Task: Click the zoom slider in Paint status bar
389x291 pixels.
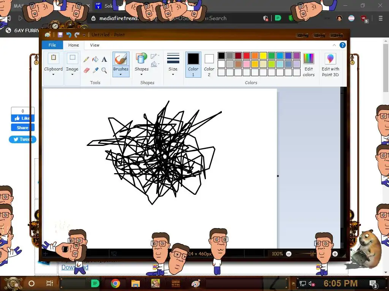Action: 312,253
